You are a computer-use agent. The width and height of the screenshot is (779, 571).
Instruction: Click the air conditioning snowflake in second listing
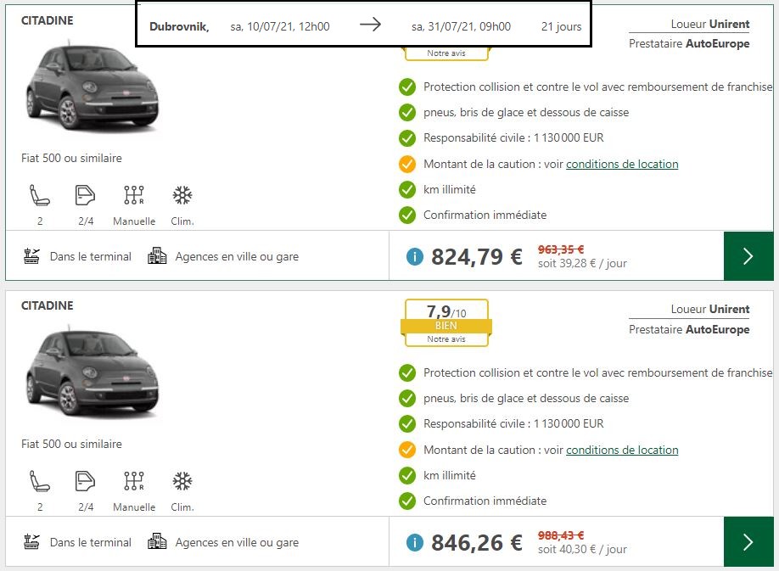click(182, 482)
